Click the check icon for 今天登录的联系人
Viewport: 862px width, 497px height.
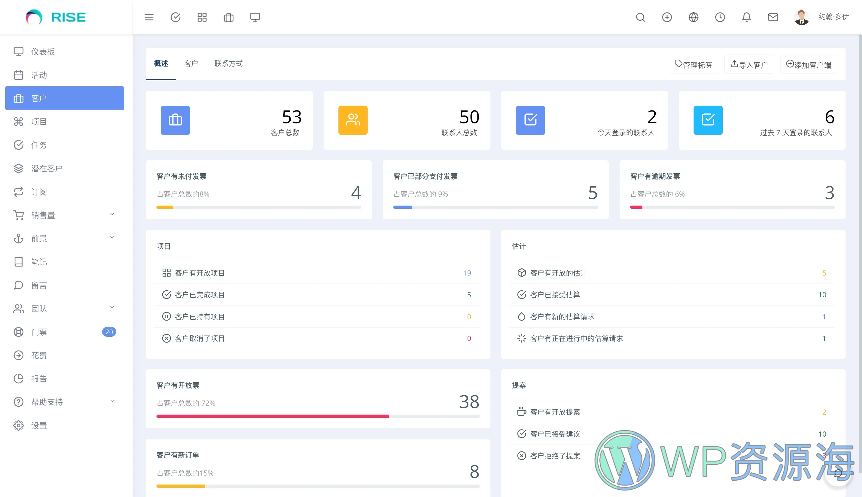(x=530, y=120)
